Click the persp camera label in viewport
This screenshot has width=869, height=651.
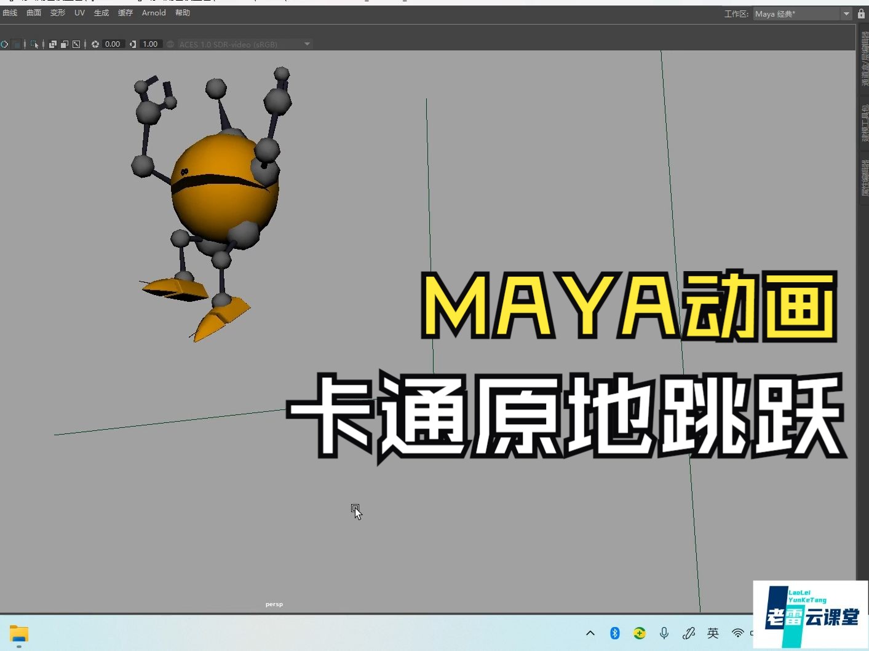pyautogui.click(x=274, y=604)
